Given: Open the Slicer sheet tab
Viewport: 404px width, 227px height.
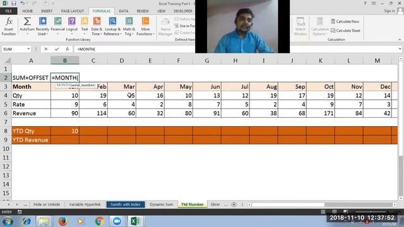Looking at the screenshot, I should click(215, 204).
